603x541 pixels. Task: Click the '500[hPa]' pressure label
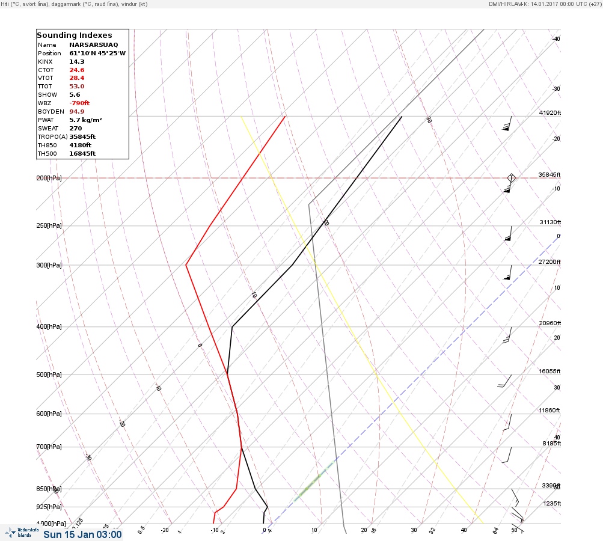point(49,374)
